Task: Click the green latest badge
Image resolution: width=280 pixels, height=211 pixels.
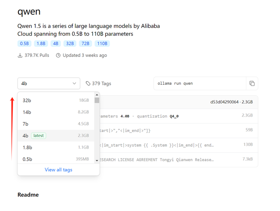Action: click(x=38, y=135)
